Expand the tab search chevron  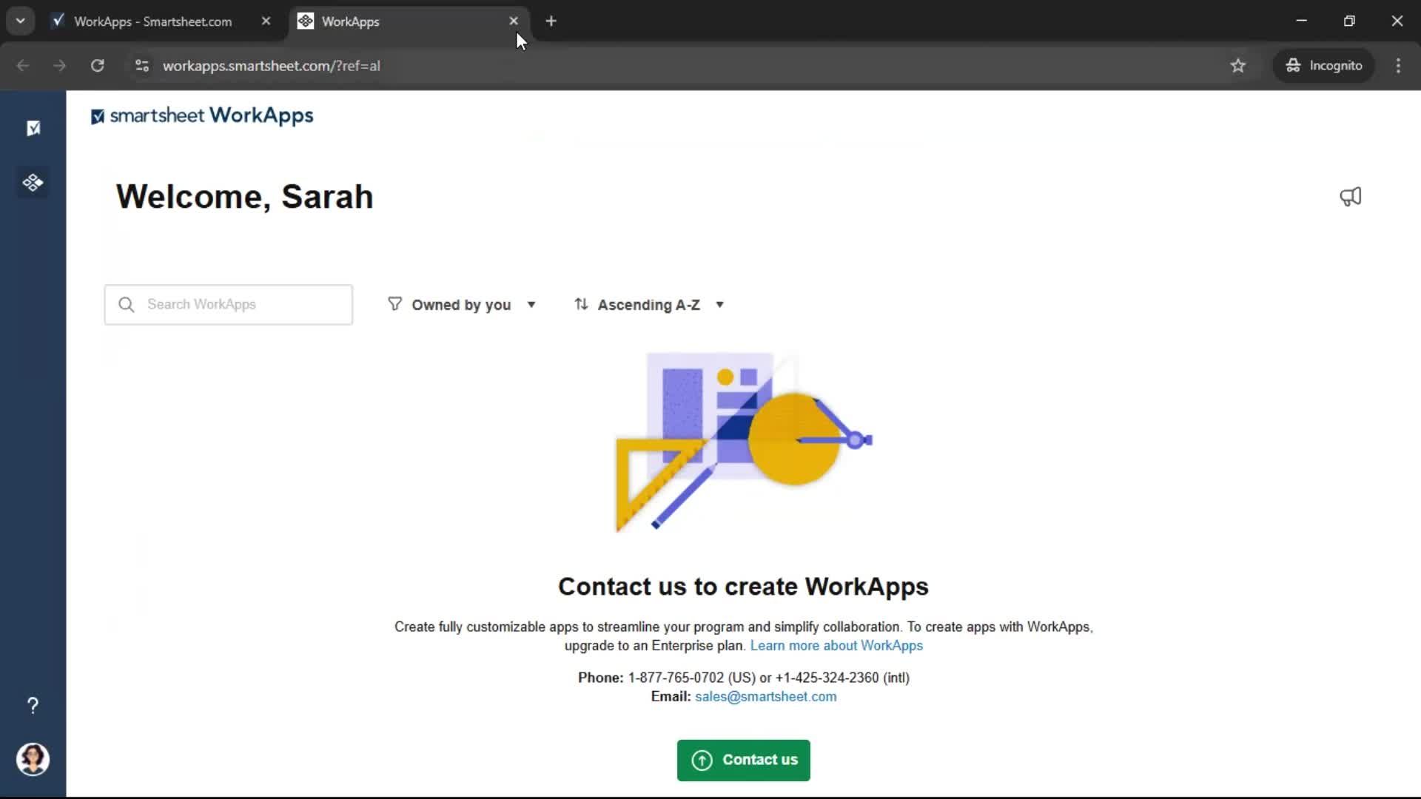(x=20, y=21)
